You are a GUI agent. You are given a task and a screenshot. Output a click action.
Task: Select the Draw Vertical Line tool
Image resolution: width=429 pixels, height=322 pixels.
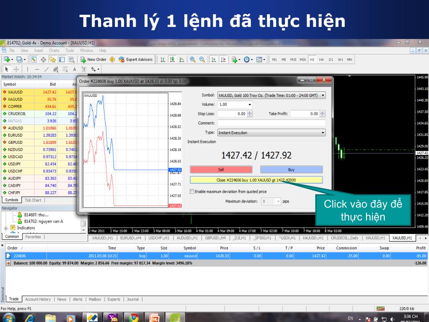[x=27, y=69]
